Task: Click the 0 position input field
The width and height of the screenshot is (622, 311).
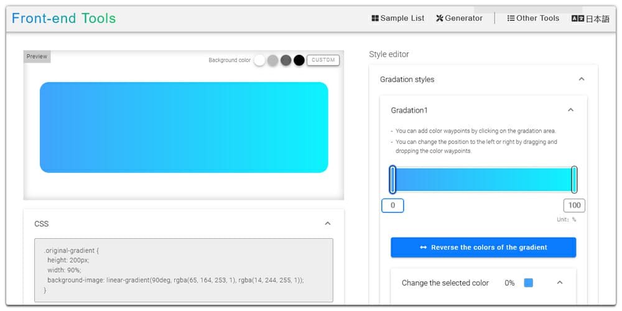Action: click(x=392, y=205)
